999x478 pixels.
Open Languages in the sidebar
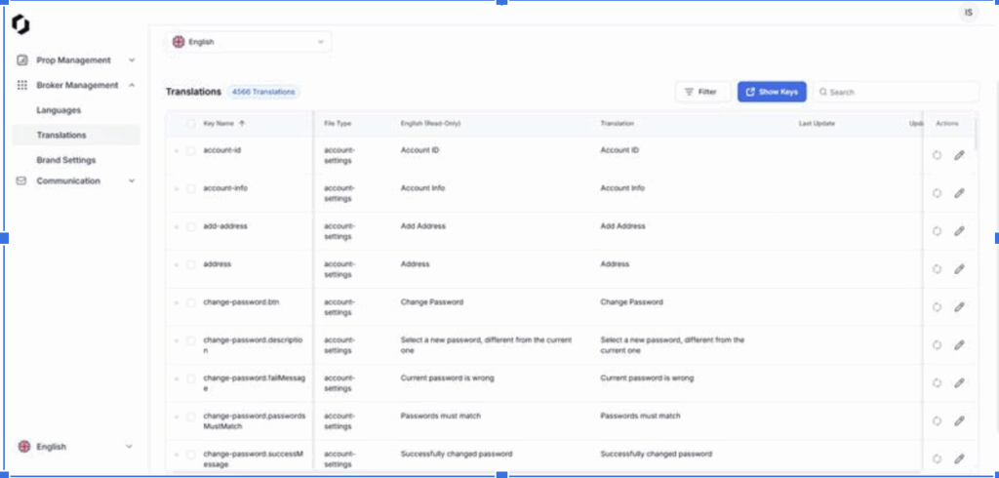click(59, 110)
